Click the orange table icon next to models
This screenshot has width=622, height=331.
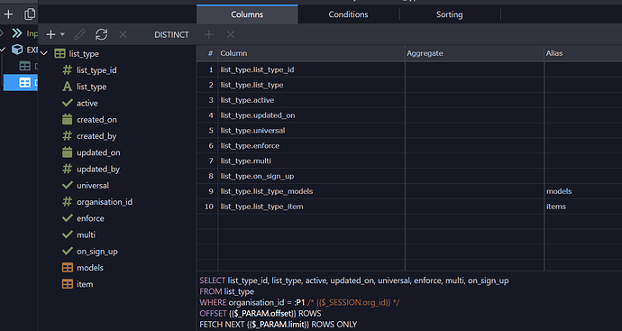pyautogui.click(x=68, y=268)
